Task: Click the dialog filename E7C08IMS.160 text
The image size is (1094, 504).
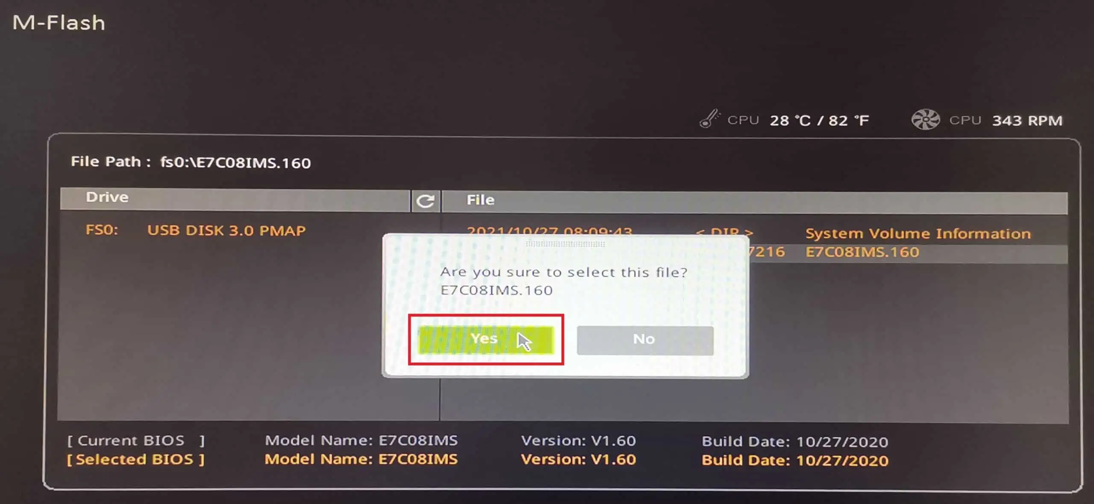Action: pos(497,290)
